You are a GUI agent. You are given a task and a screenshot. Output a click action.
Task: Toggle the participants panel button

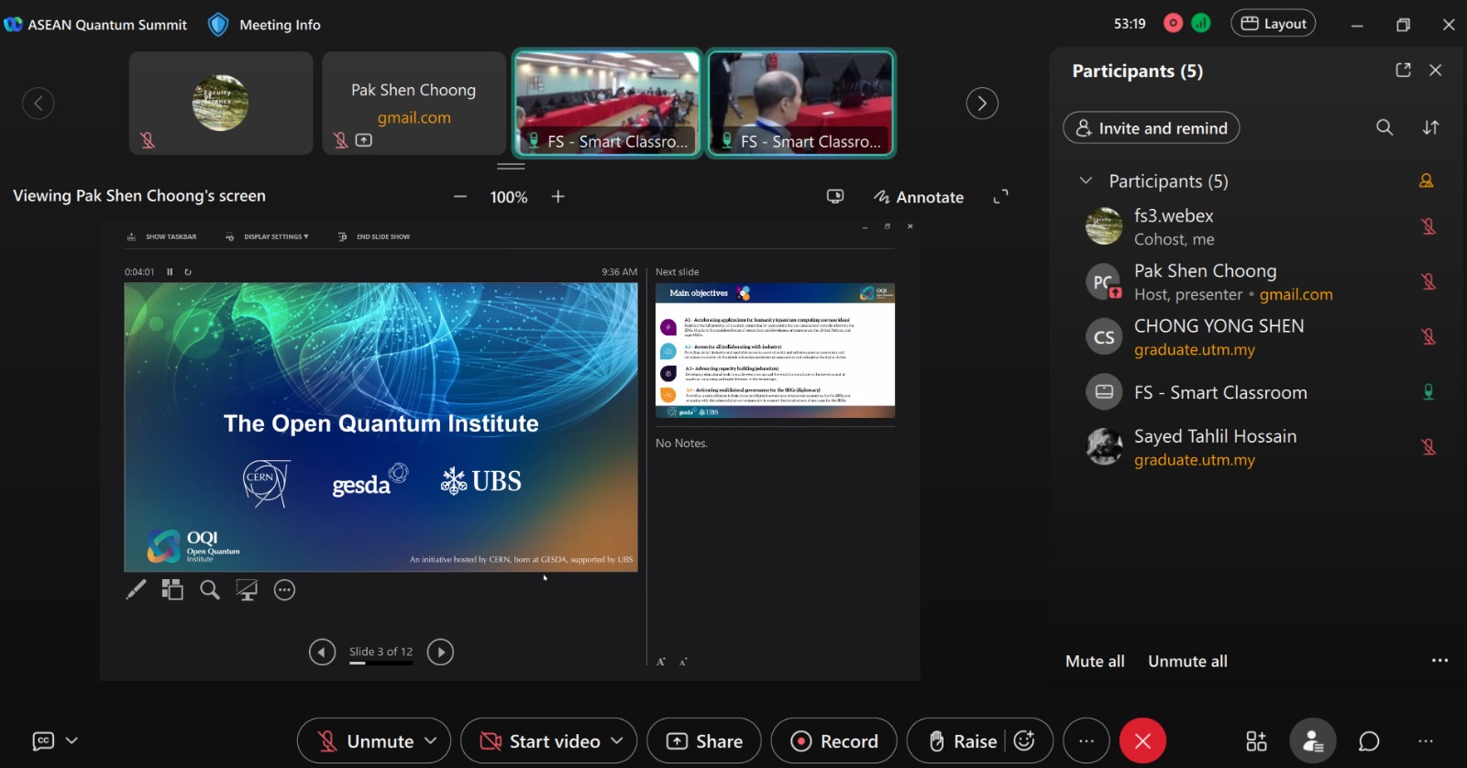[x=1313, y=741]
